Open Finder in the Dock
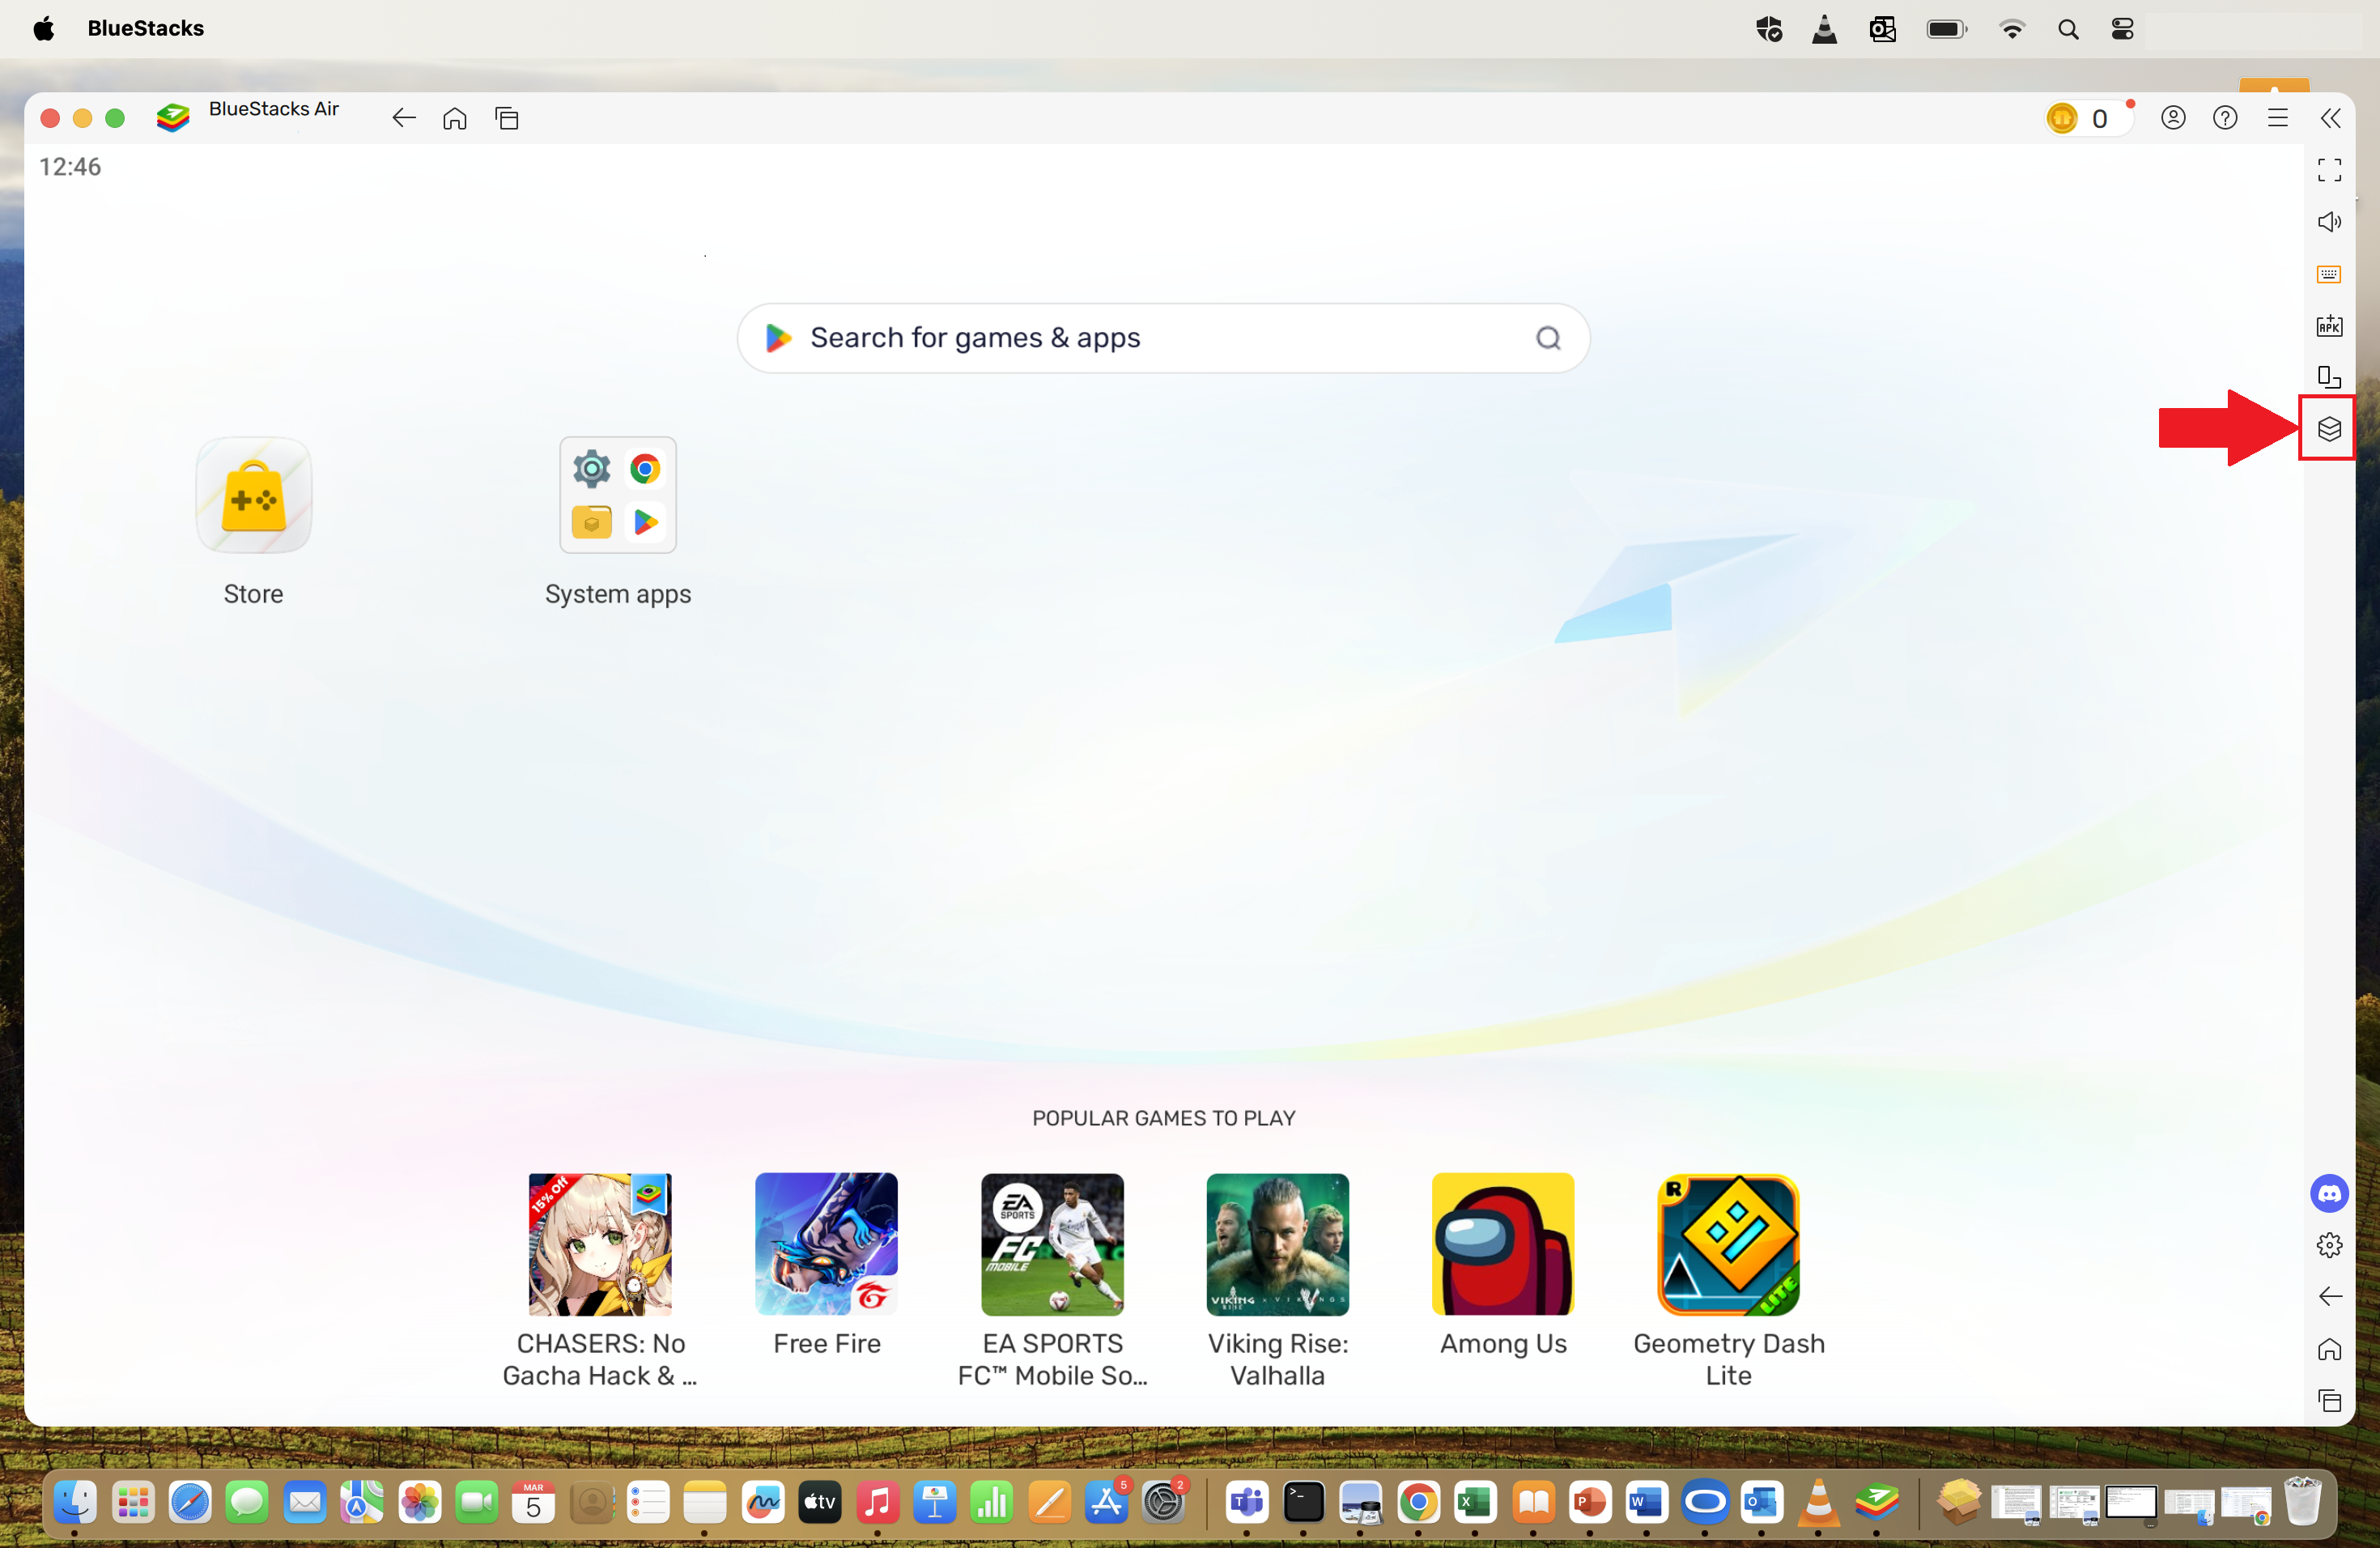The width and height of the screenshot is (2380, 1548). pos(75,1502)
